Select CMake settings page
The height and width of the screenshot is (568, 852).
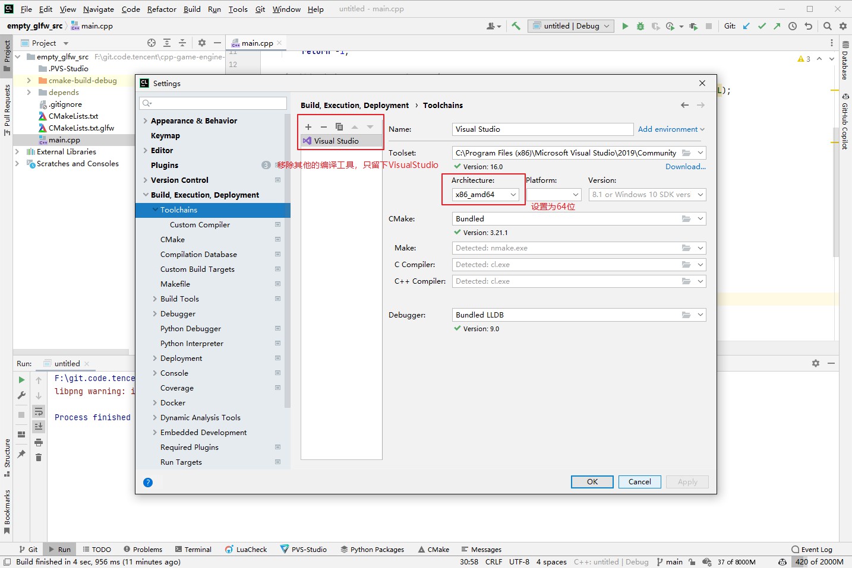pos(172,240)
